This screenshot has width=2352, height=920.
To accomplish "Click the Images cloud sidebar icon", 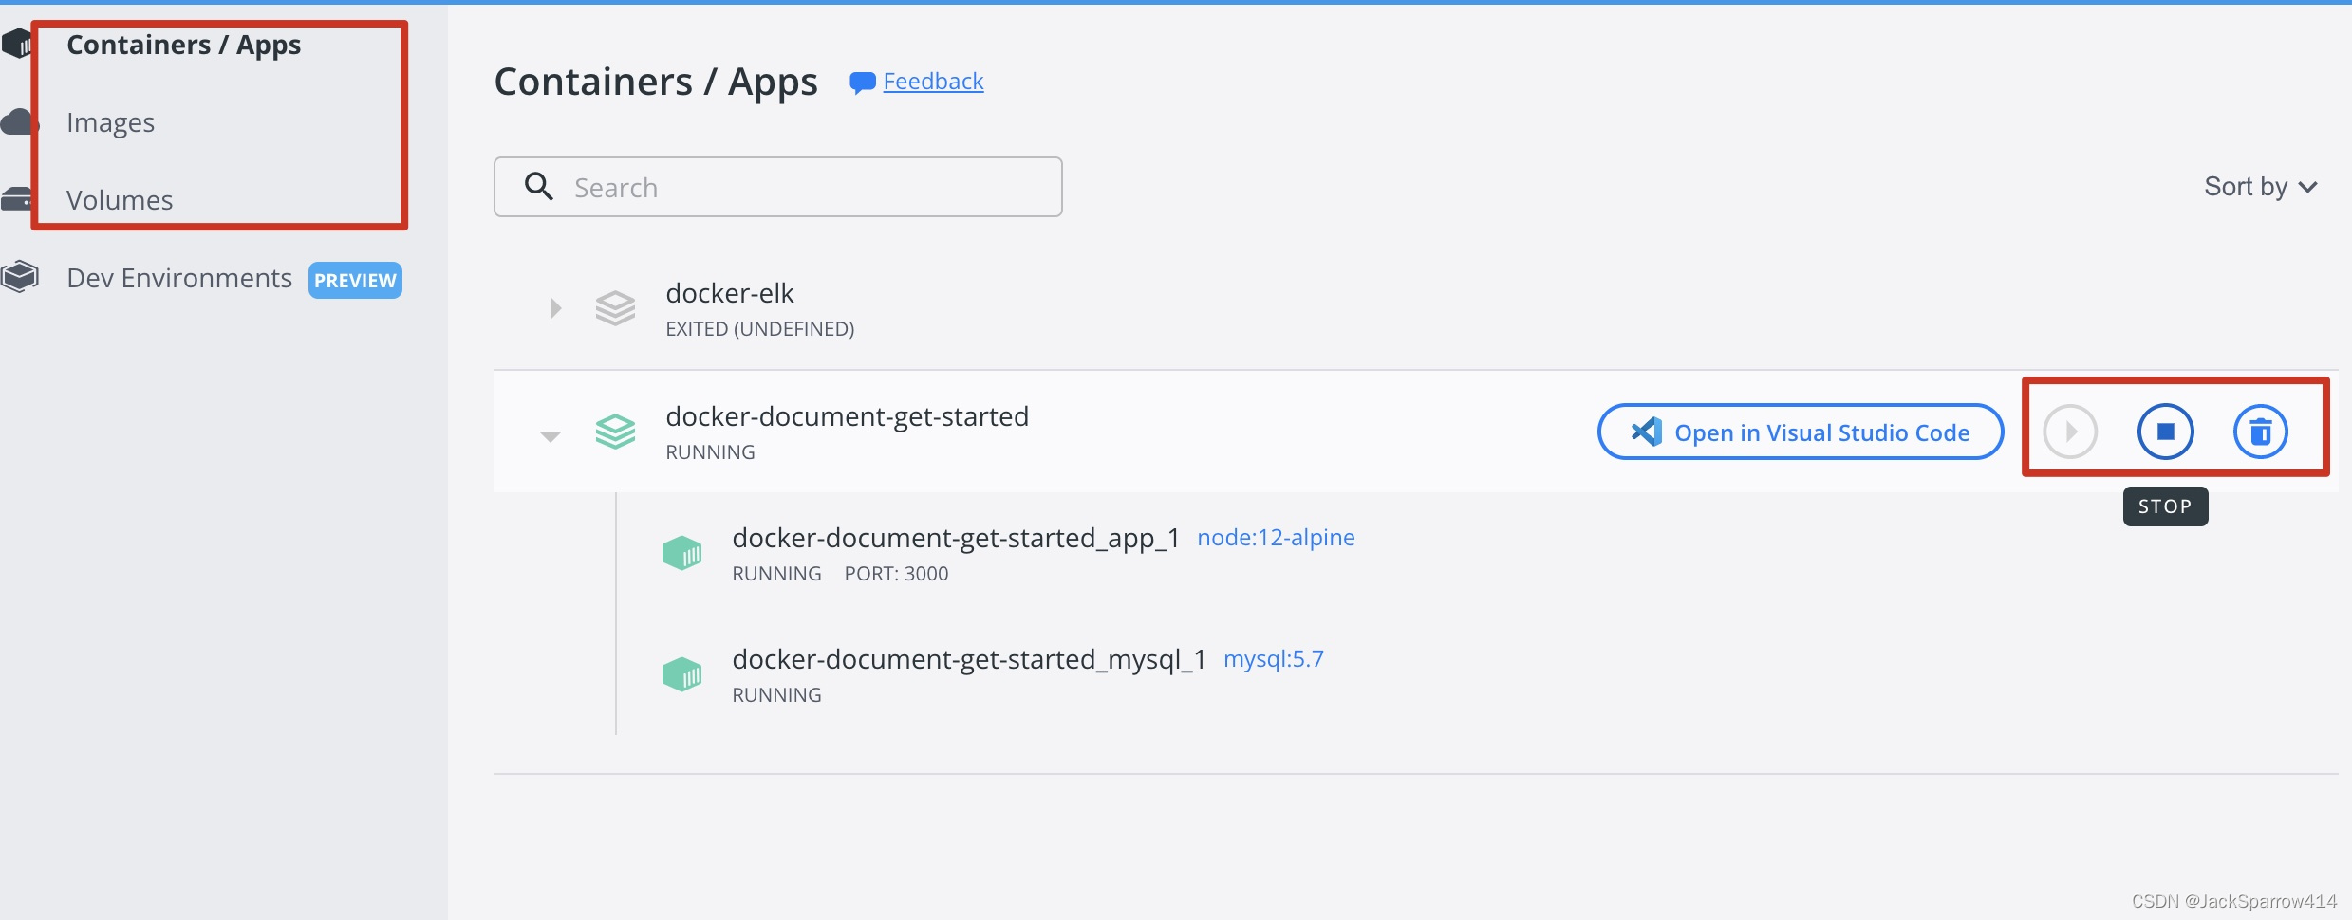I will pyautogui.click(x=17, y=121).
